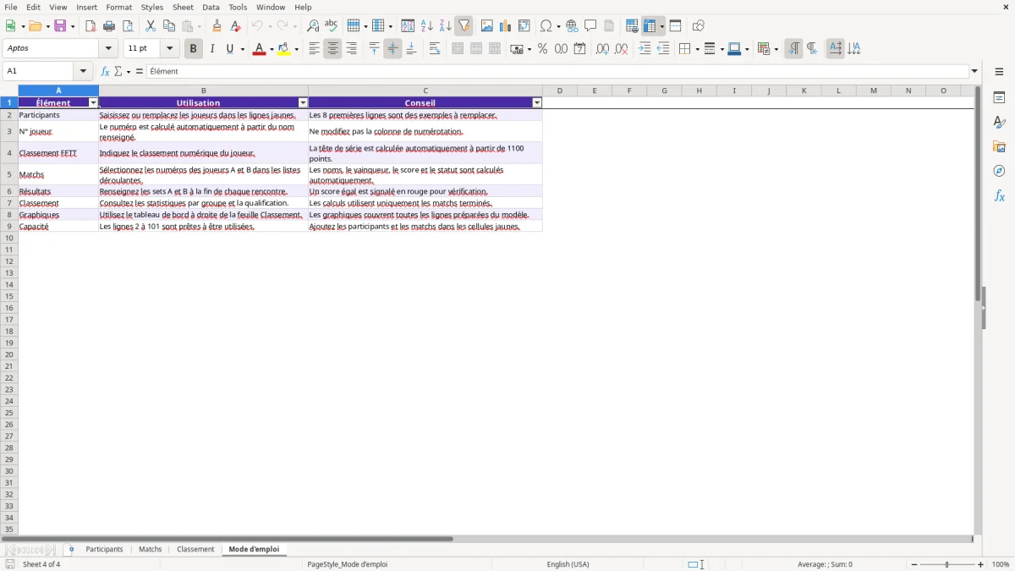This screenshot has width=1015, height=571.
Task: Click the Sort dialog icon
Action: pos(408,26)
